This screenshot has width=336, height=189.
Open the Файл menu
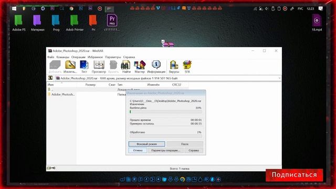coord(50,57)
